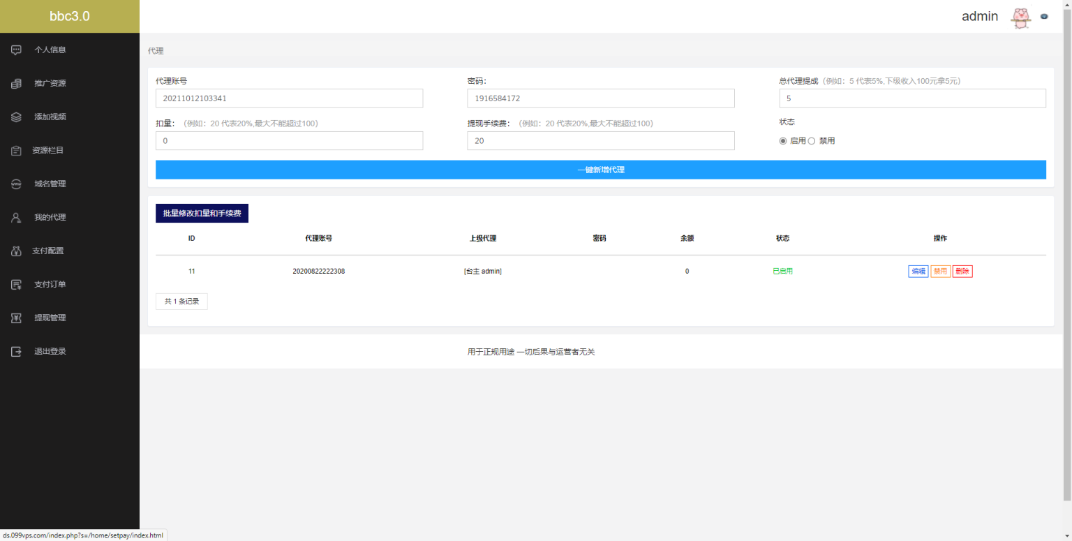Click the 一键新增代理 button
Screen dimensions: 1072x541
(x=600, y=170)
